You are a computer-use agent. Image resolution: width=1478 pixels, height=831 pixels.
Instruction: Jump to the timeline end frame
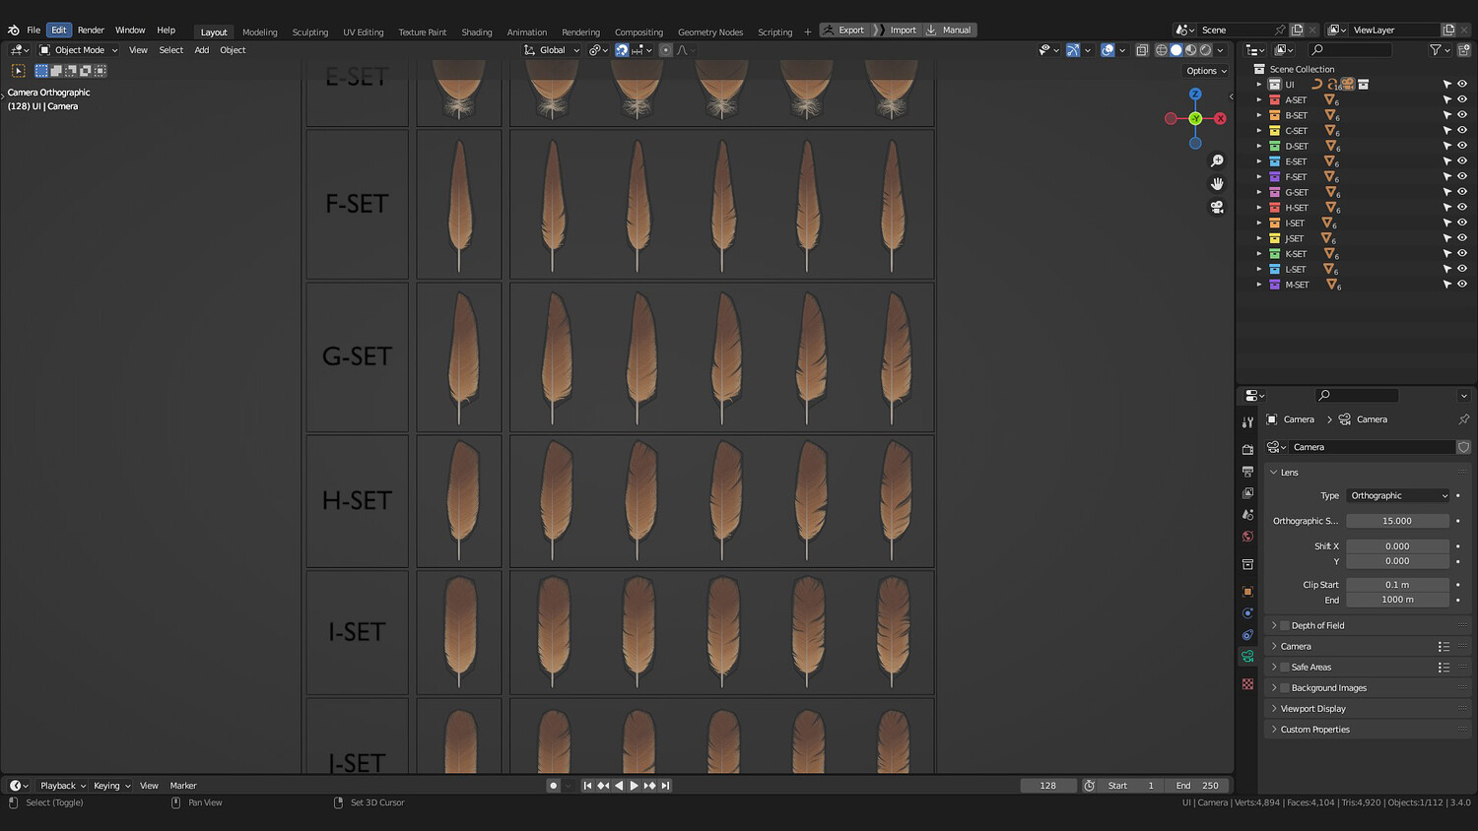point(665,786)
